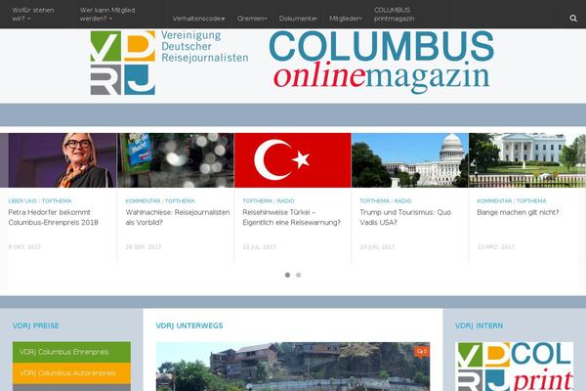Viewport: 586px width, 391px height.
Task: Select the first carousel page dot
Action: 287,275
